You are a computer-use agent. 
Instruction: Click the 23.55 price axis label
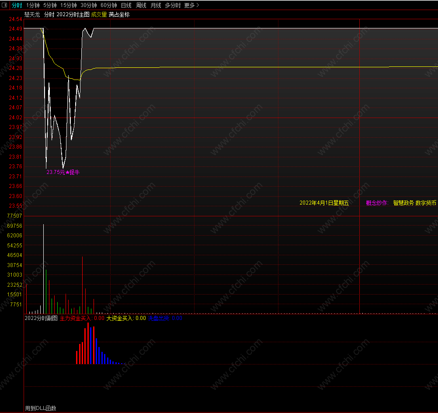(15, 206)
